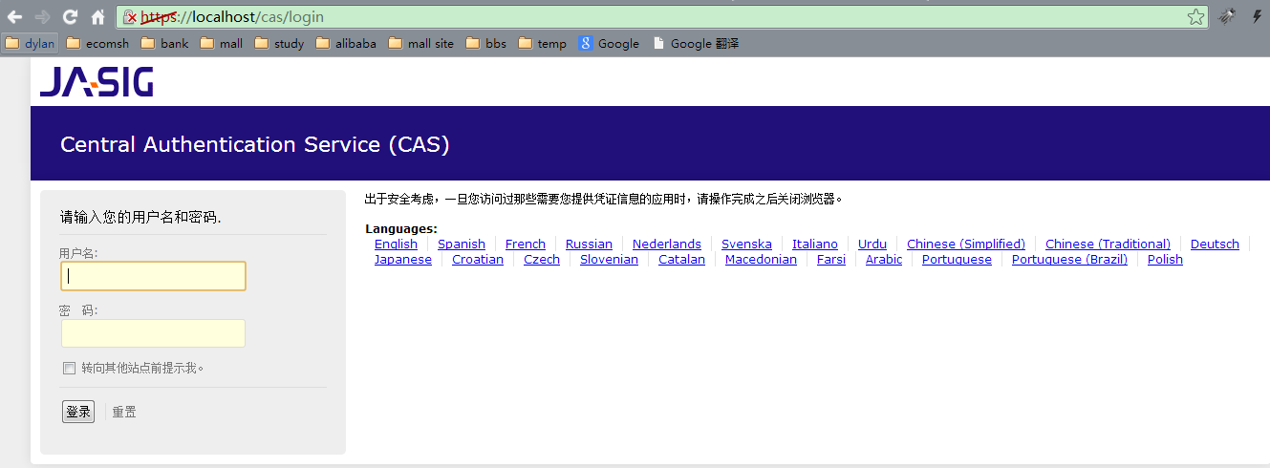Screen dimensions: 1270x468
Task: Switch language to Polish
Action: [1165, 259]
